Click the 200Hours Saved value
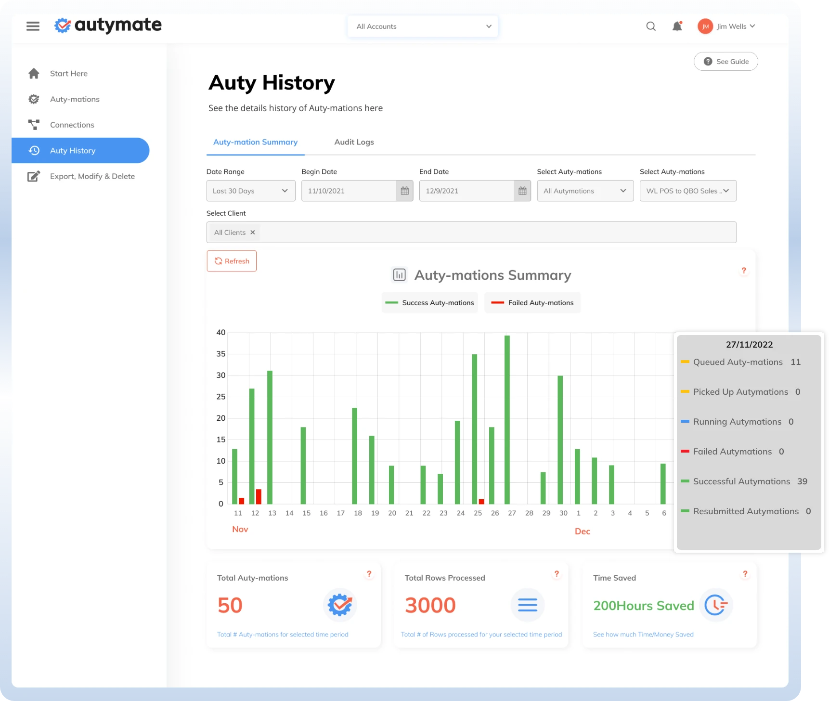 tap(644, 606)
